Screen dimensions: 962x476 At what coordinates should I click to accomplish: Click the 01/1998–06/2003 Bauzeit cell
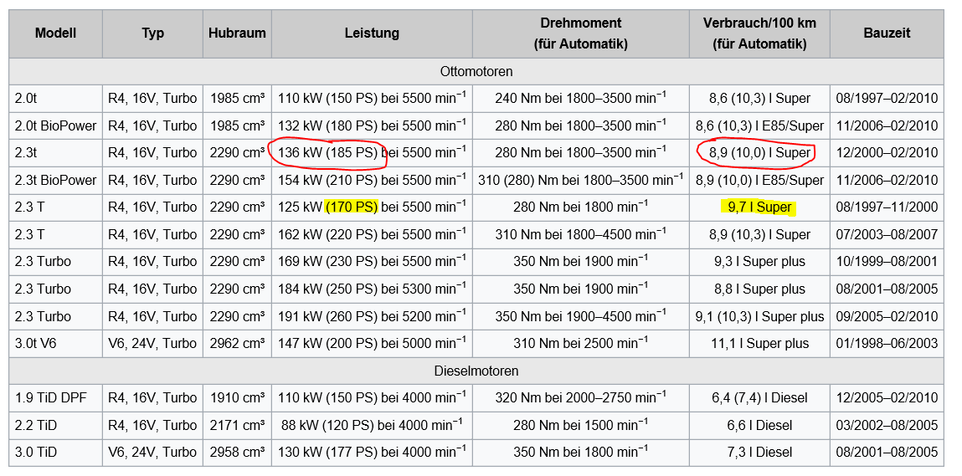(x=887, y=344)
